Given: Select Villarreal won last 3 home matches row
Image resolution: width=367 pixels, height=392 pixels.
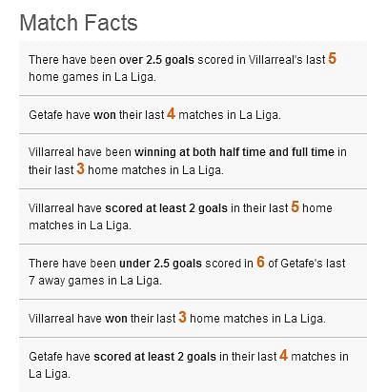Looking at the screenshot, I should point(193,319).
